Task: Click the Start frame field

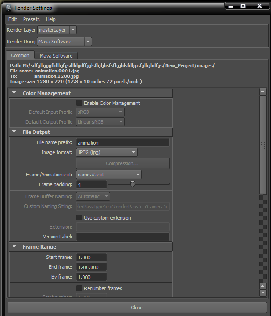Action: tap(92, 258)
